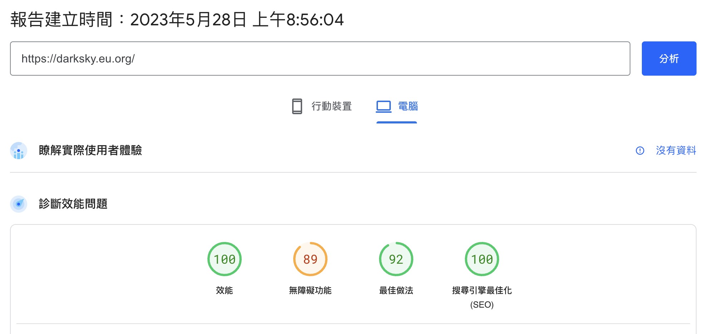Select the green 最佳做法 gauge showing 92
This screenshot has width=718, height=334.
click(x=396, y=259)
